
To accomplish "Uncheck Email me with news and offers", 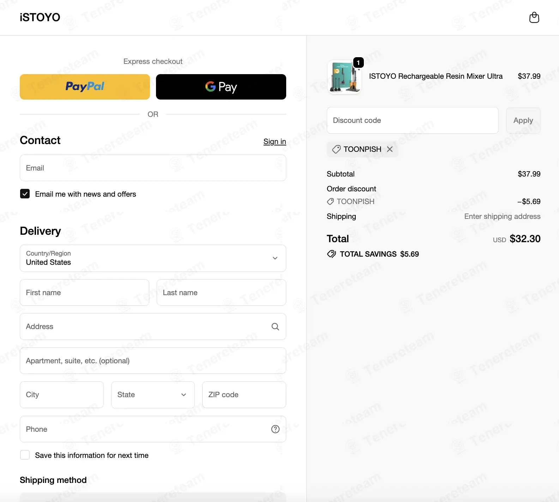I will pyautogui.click(x=25, y=194).
